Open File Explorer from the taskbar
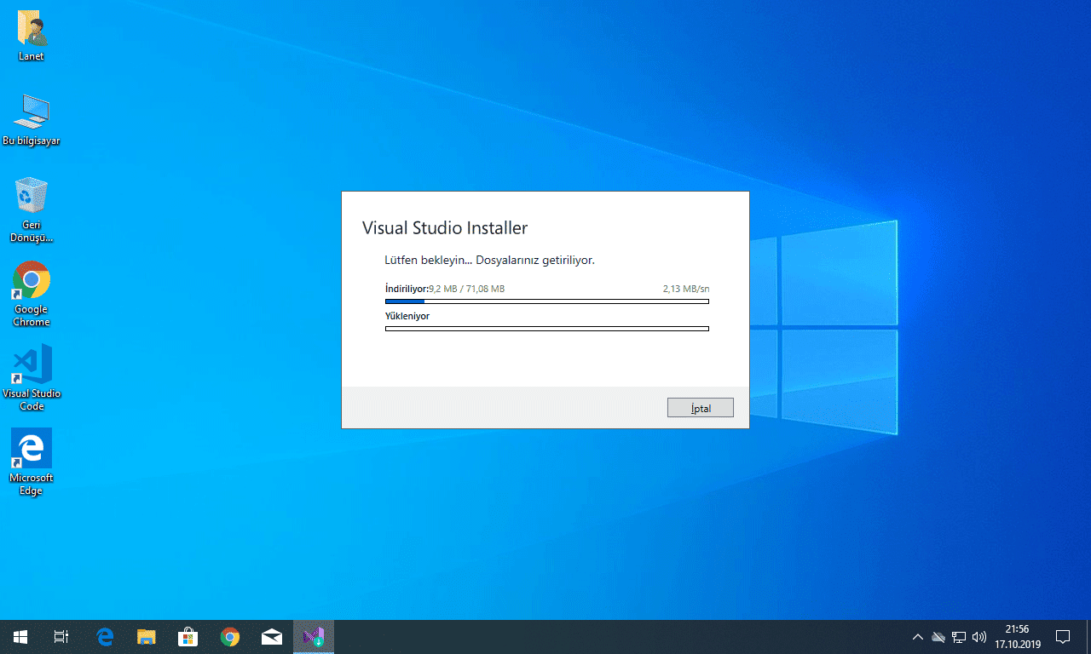Viewport: 1091px width, 654px height. [x=147, y=637]
